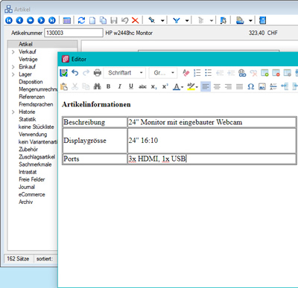298x288 pixels.
Task: Open Intrastat in navigation tree
Action: 28,172
